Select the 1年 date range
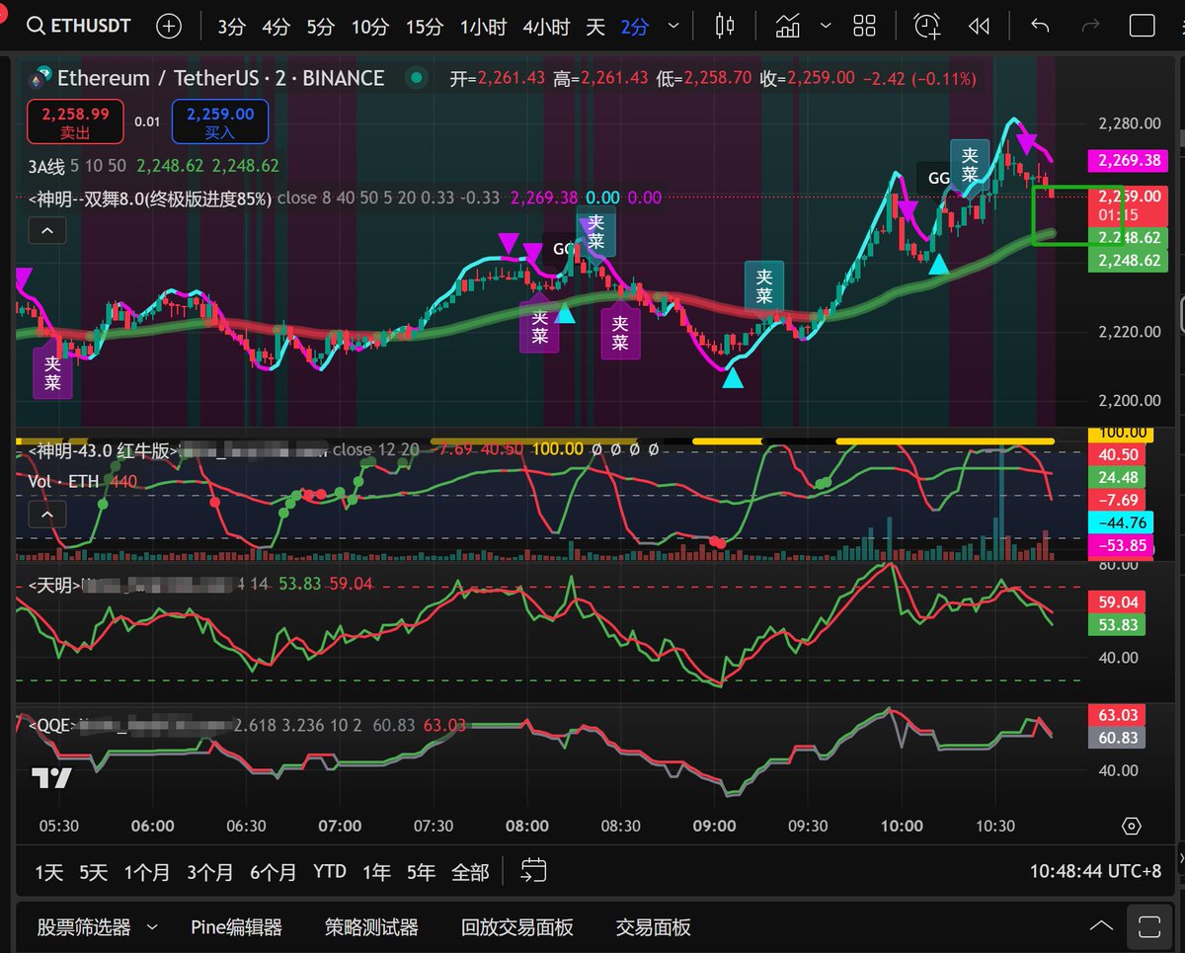Viewport: 1185px width, 953px height. point(376,872)
